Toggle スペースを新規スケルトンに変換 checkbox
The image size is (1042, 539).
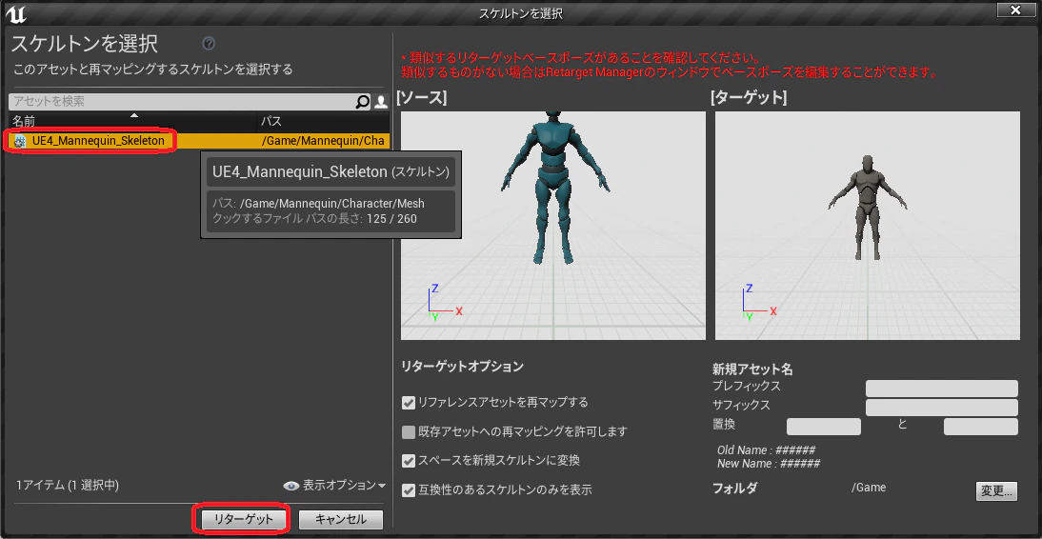(x=409, y=460)
